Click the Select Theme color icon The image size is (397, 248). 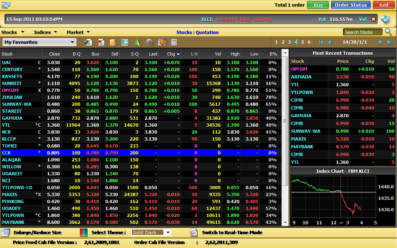(83, 232)
